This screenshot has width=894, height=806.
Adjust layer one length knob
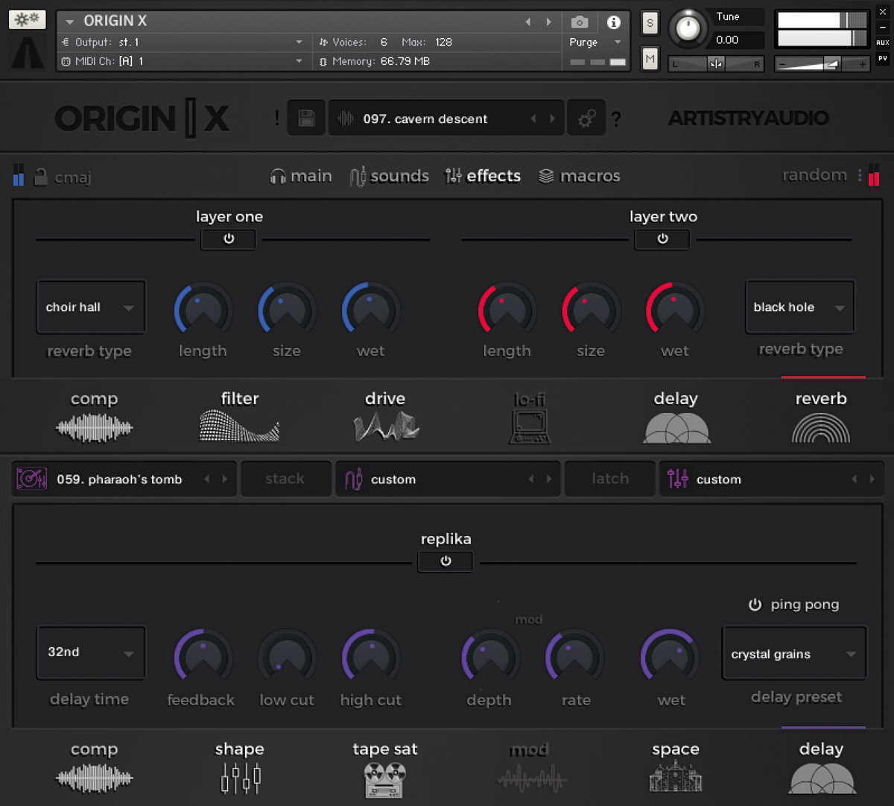coord(203,310)
